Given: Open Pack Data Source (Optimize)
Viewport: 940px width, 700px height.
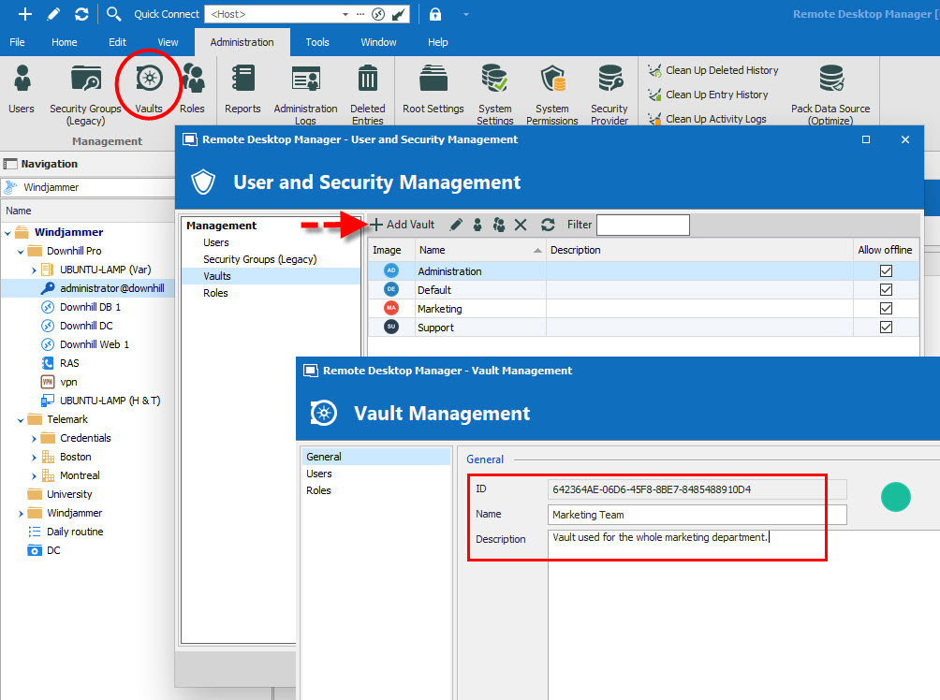Looking at the screenshot, I should pos(830,89).
